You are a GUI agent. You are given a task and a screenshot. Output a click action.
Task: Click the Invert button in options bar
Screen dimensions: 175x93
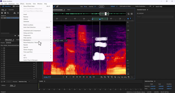(102, 6)
